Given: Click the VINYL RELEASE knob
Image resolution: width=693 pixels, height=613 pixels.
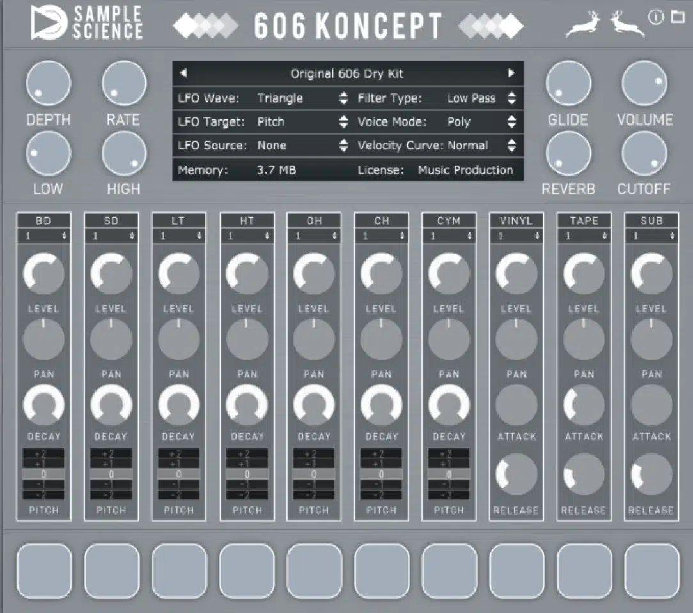Looking at the screenshot, I should tap(517, 475).
